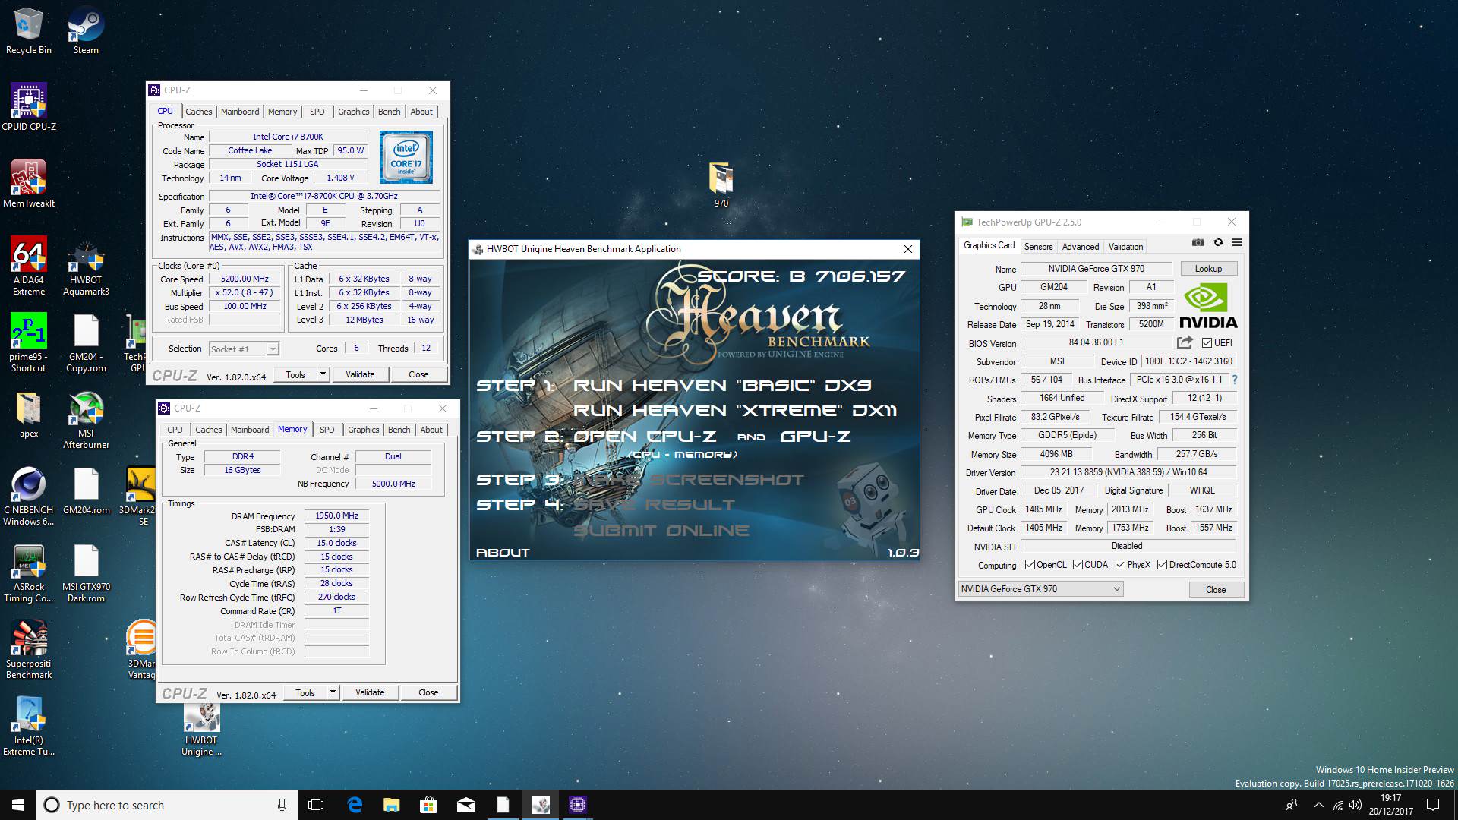Open CINEBENCH Windows 64 shortcut
This screenshot has width=1458, height=820.
click(x=29, y=497)
